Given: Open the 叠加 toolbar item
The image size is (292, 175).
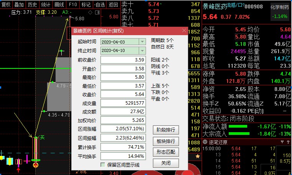Looking at the screenshot, I should pos(19,5).
